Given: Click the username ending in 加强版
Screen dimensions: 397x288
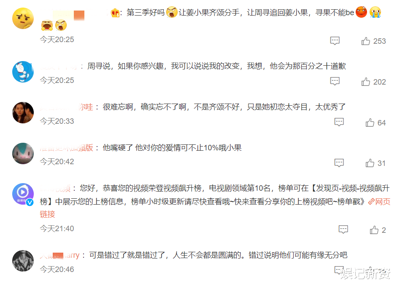Looking at the screenshot, I should click(x=67, y=147).
